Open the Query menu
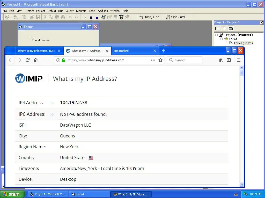Screen dimensions: 265x198 (70, 11)
